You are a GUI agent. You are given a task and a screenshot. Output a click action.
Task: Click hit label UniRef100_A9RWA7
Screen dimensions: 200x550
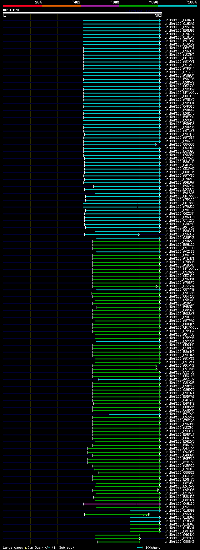[179, 183]
